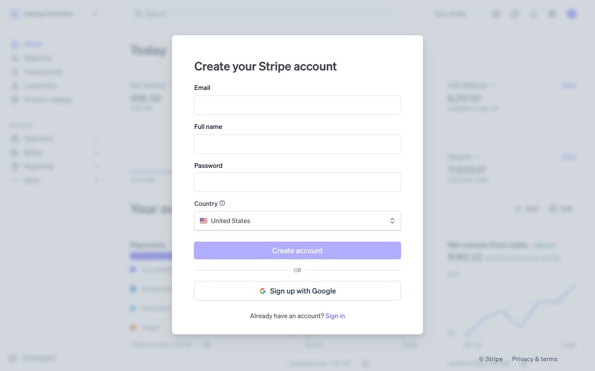Click the blurred search magnifier icon
The height and width of the screenshot is (371, 595).
point(138,14)
